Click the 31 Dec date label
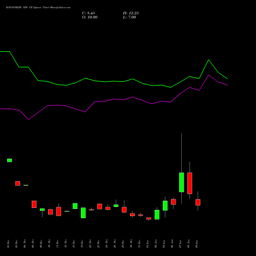 tap(139, 244)
